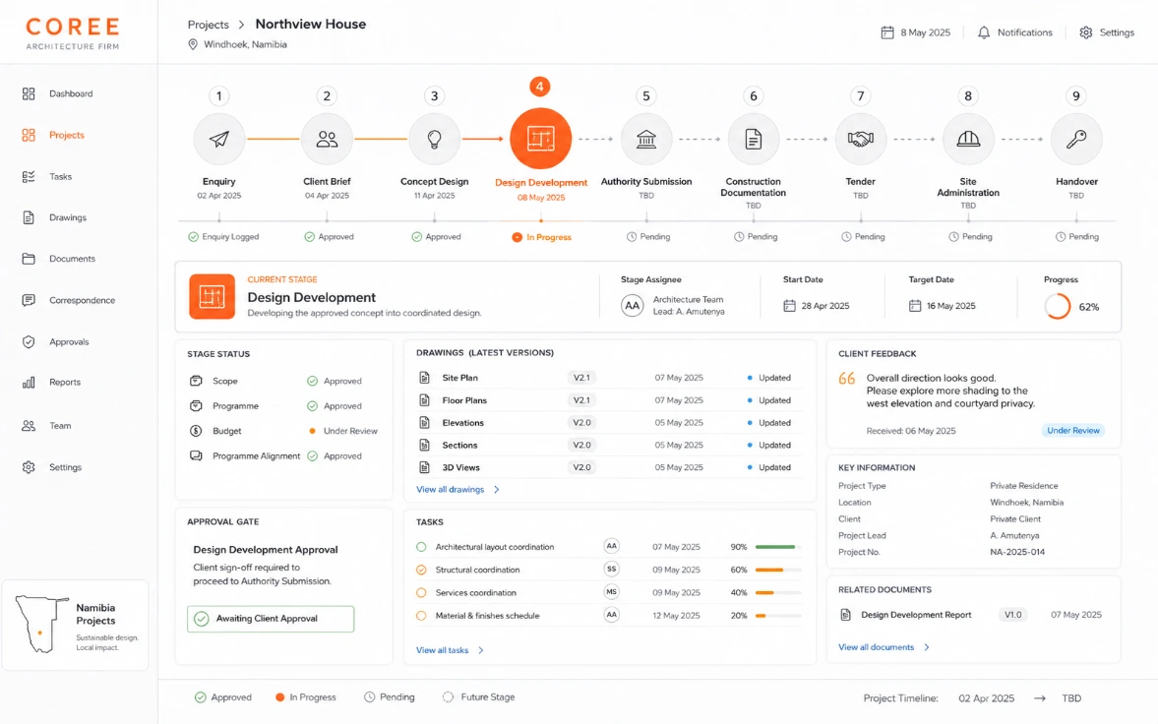Click the Design Development Report document icon
The width and height of the screenshot is (1158, 724).
pos(845,615)
